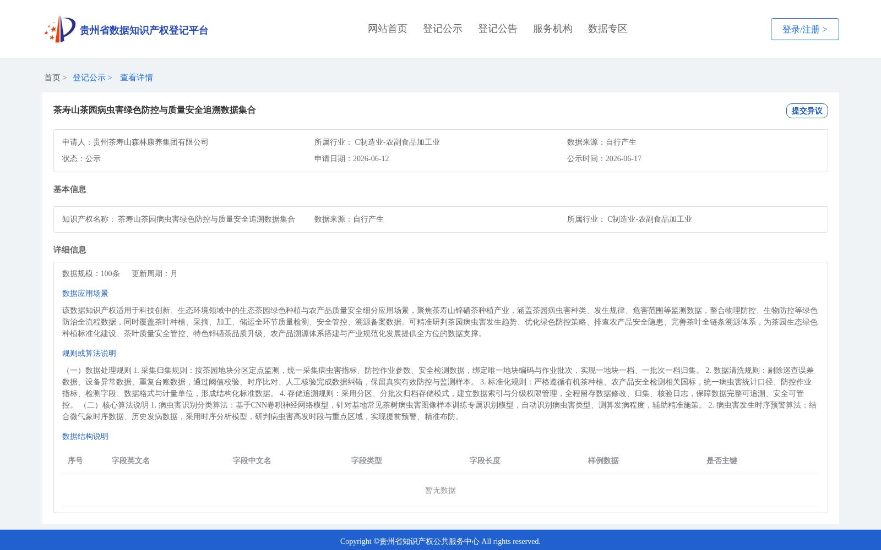881x550 pixels.
Task: Select the applicant text 贵州茶寿山森林康养集团有限公司
Action: tap(151, 142)
